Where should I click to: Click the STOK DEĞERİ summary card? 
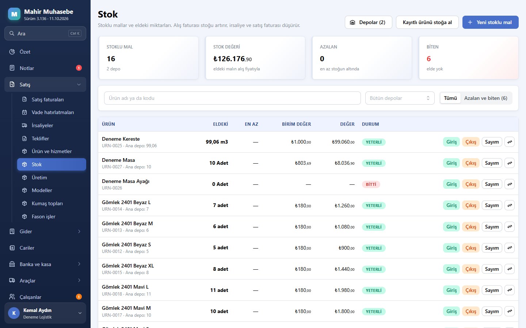pyautogui.click(x=255, y=58)
